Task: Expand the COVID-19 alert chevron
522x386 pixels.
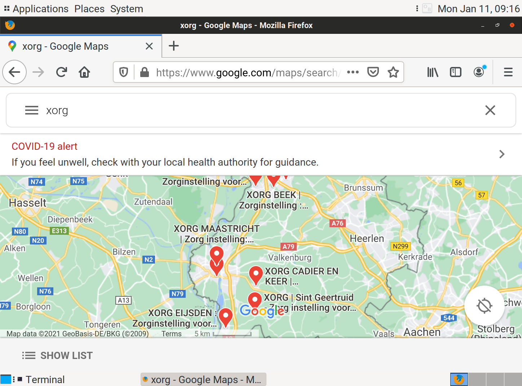Action: point(502,154)
